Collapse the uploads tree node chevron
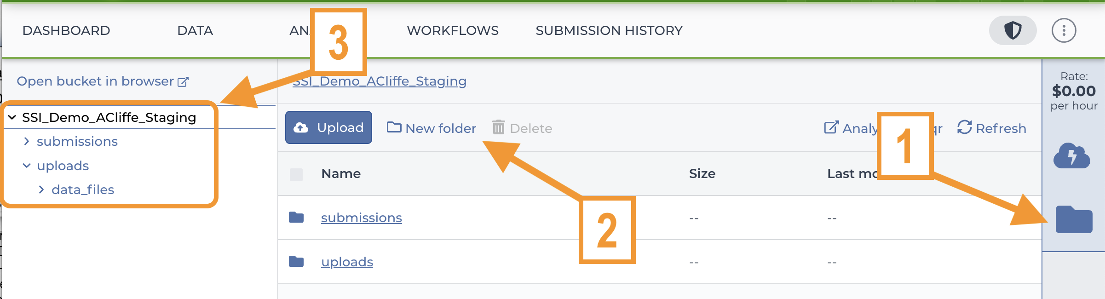The image size is (1105, 299). click(x=27, y=166)
